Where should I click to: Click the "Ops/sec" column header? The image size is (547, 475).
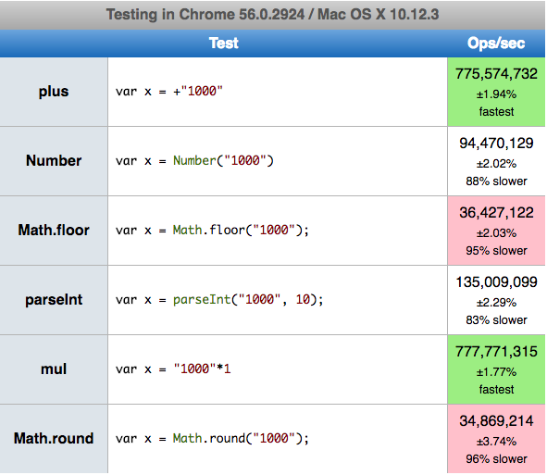tap(496, 44)
